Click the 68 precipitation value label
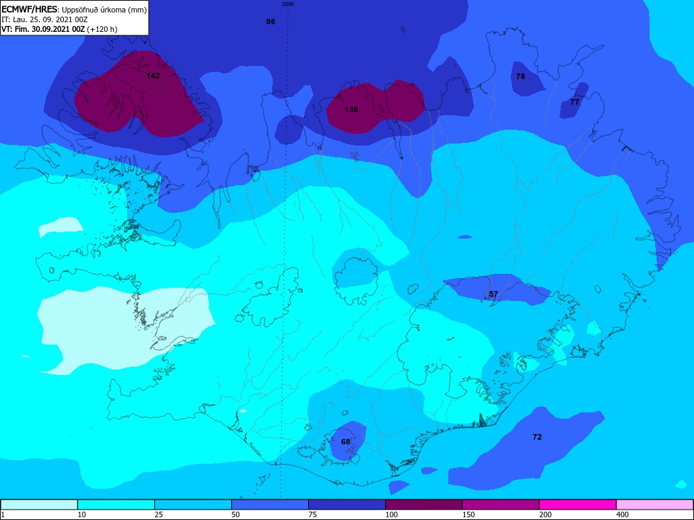 point(346,442)
